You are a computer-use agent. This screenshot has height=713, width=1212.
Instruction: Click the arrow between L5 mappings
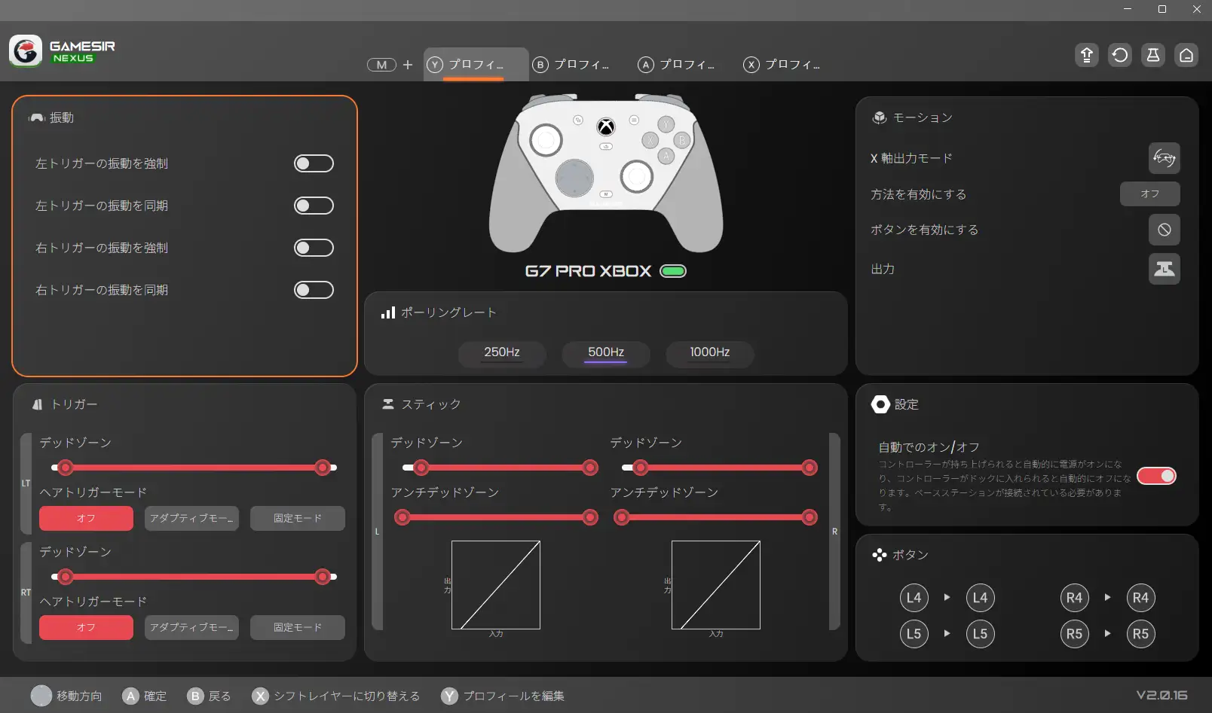tap(947, 633)
